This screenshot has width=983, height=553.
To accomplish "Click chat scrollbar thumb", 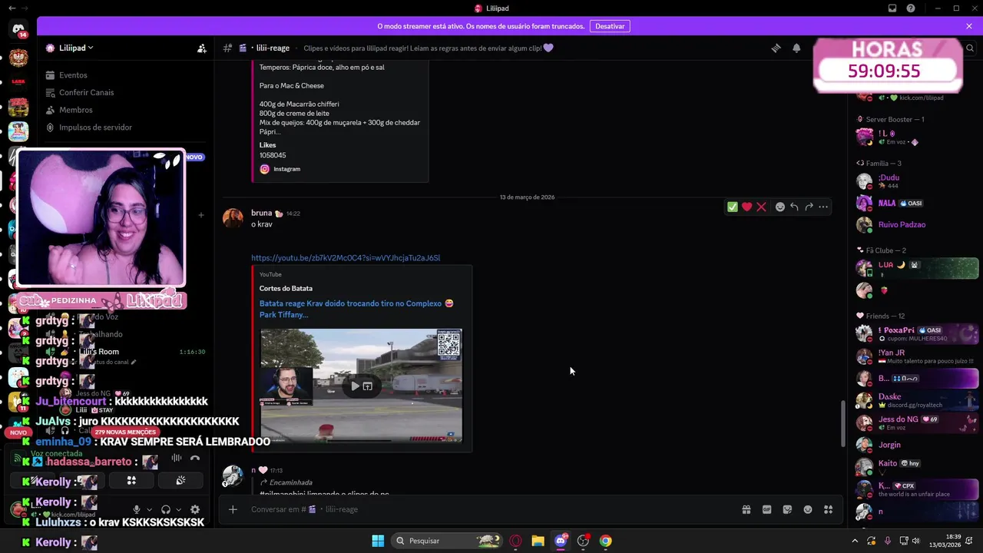I will (x=843, y=424).
